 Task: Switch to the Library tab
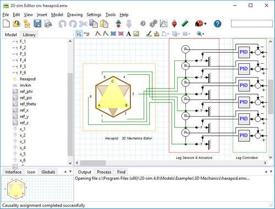(29, 35)
